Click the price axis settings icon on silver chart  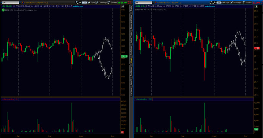(256, 6)
